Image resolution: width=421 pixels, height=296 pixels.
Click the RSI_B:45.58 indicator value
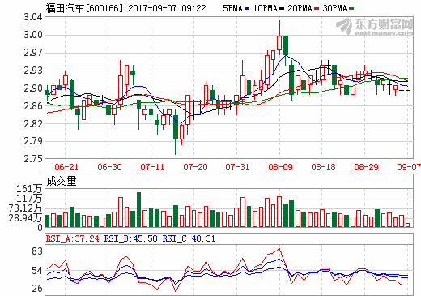tap(131, 238)
